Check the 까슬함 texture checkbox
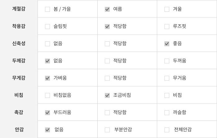The height and width of the screenshot is (138, 217). 167,113
